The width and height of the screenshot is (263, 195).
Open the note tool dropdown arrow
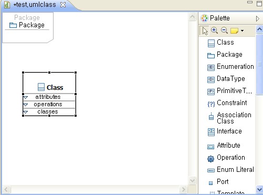point(242,30)
